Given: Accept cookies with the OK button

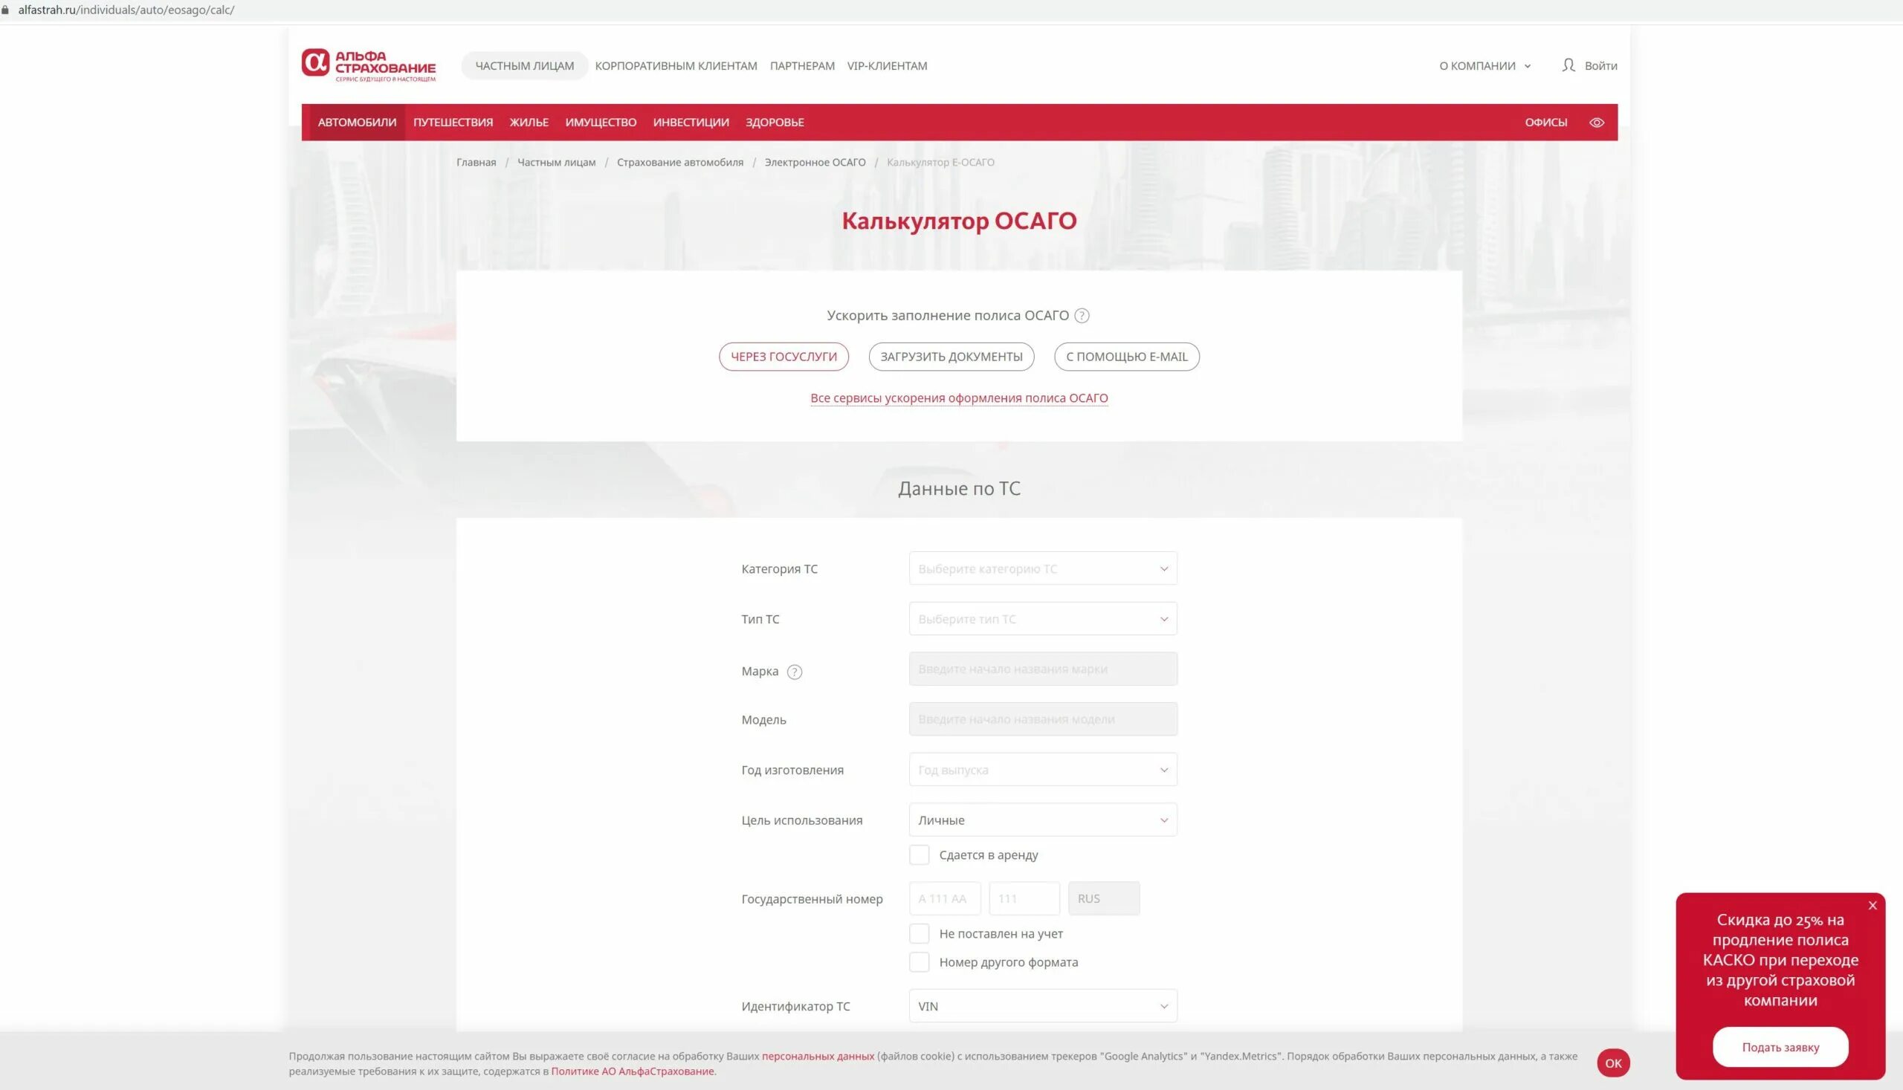Looking at the screenshot, I should click(x=1613, y=1063).
